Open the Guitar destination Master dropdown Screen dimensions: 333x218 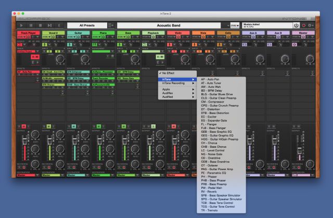point(79,175)
